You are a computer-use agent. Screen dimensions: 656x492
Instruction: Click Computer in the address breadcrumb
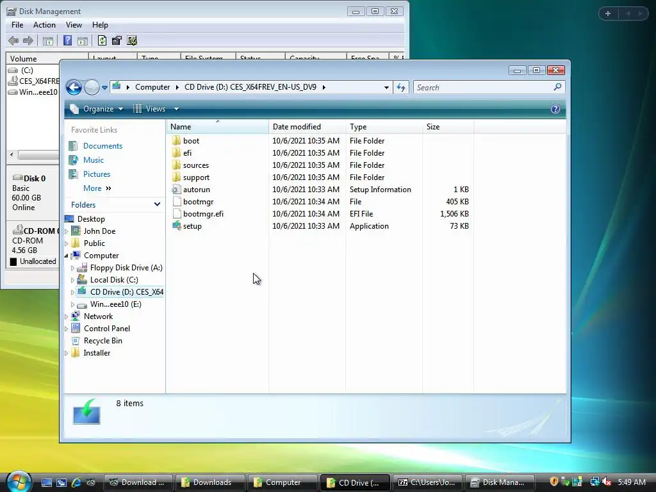point(152,87)
